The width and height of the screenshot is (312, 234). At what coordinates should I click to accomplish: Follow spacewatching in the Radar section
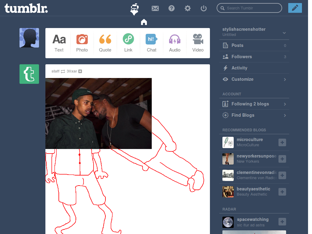[282, 222]
